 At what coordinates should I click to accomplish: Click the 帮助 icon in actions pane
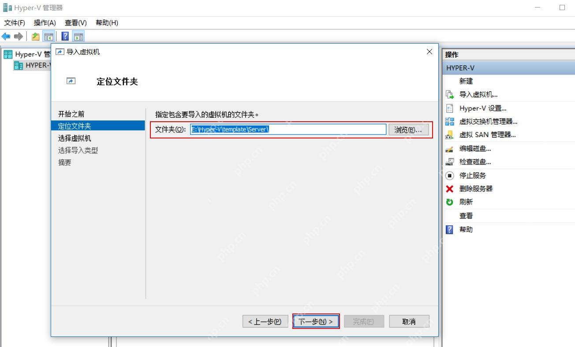click(450, 229)
